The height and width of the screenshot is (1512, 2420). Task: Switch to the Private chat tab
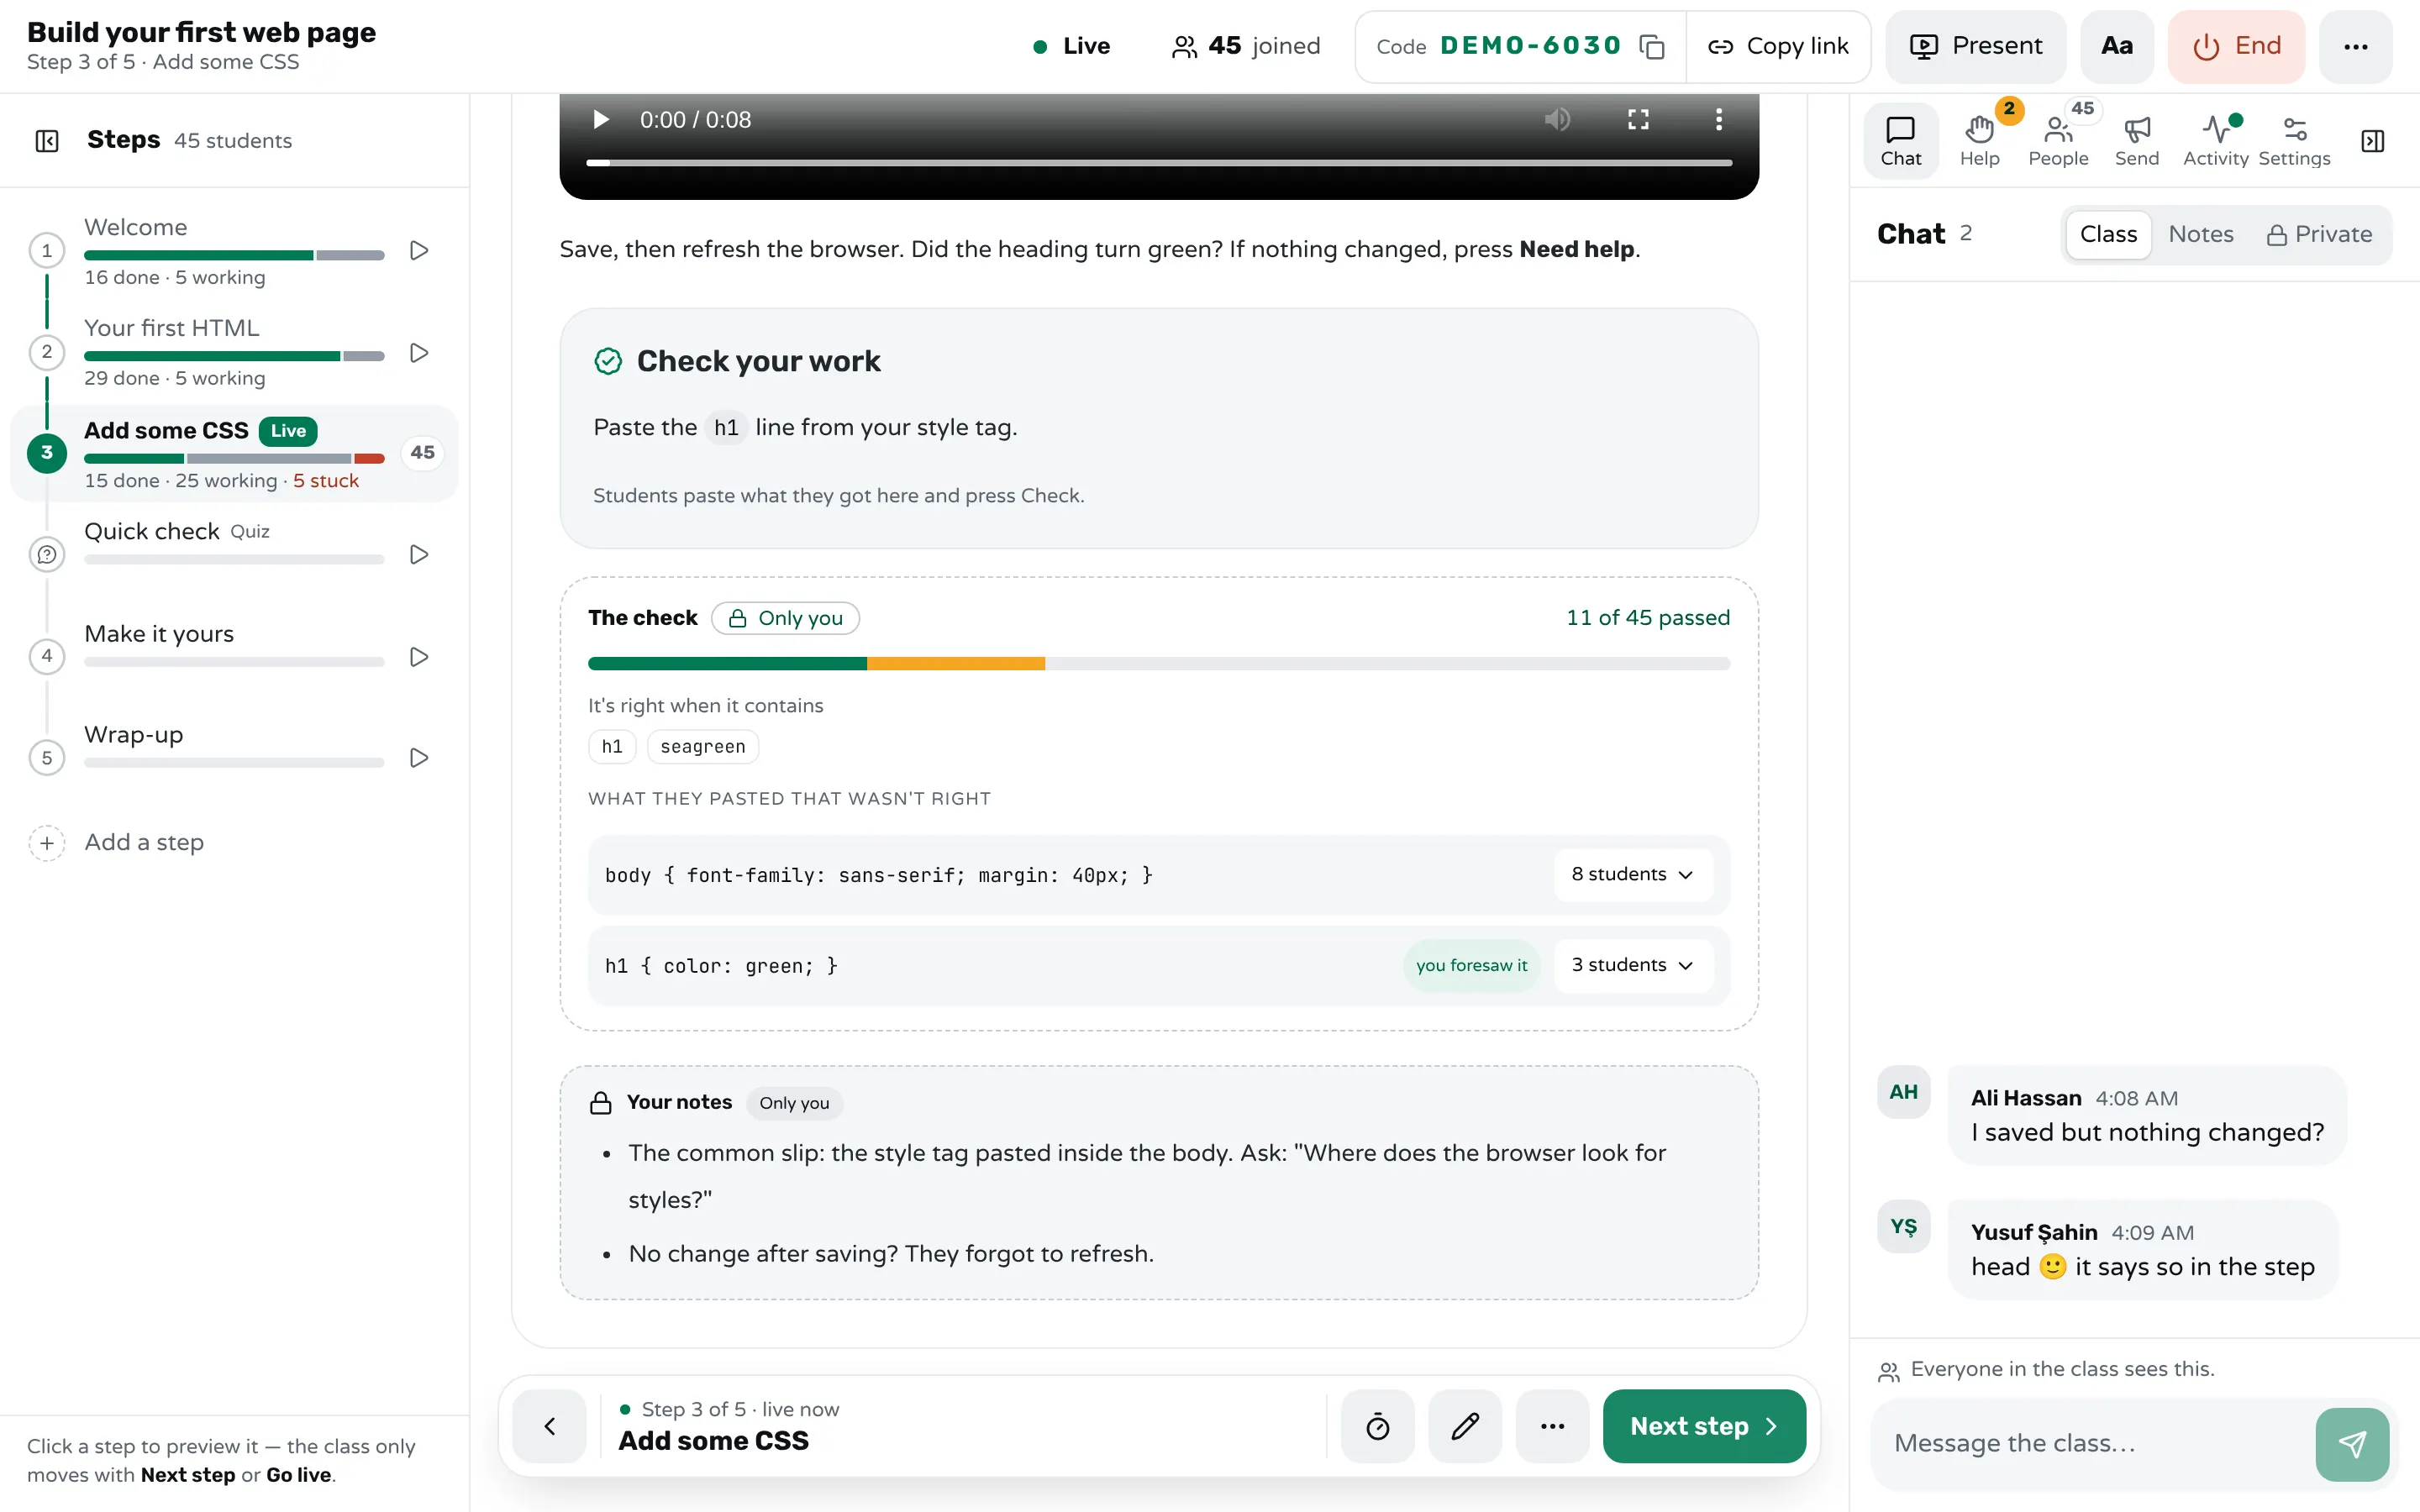point(2319,234)
